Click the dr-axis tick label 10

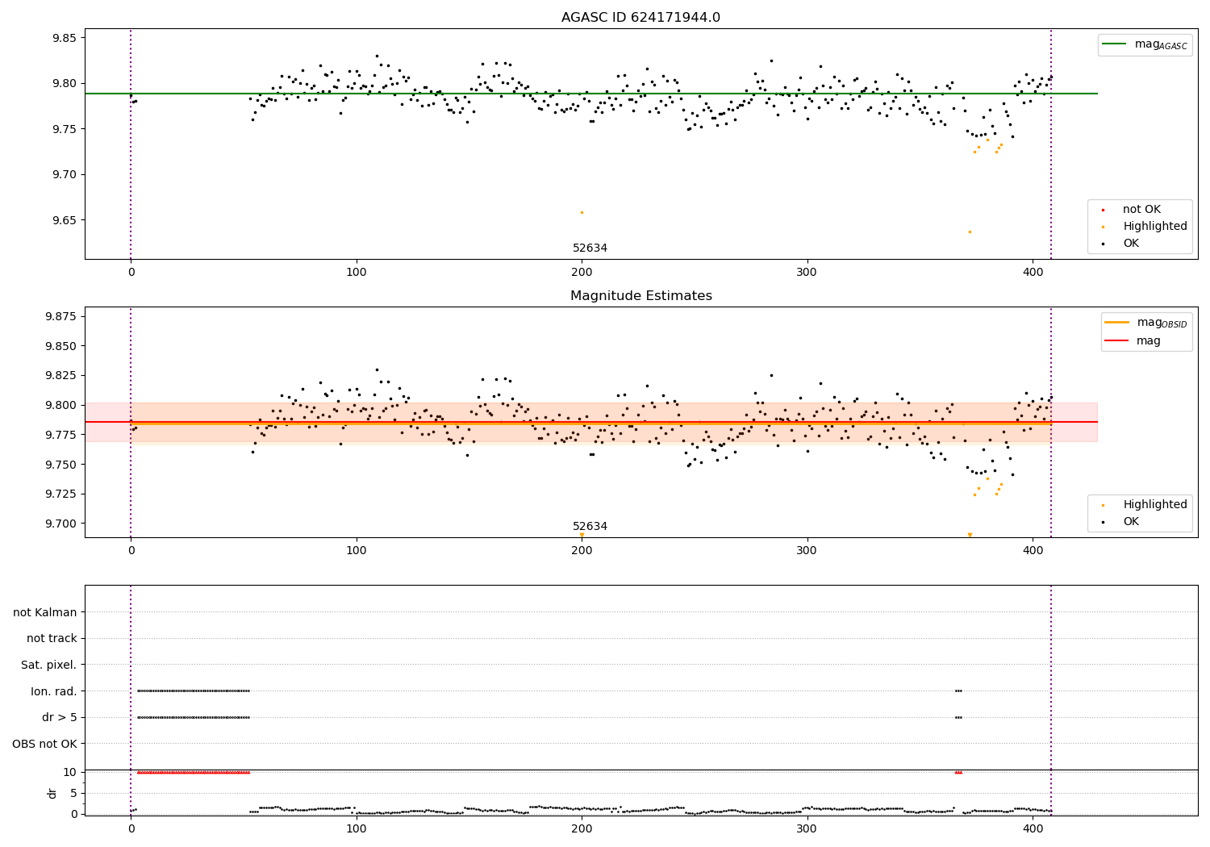70,772
